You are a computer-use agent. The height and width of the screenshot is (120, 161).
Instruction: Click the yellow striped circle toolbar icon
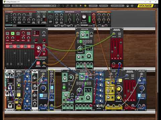[85, 6]
